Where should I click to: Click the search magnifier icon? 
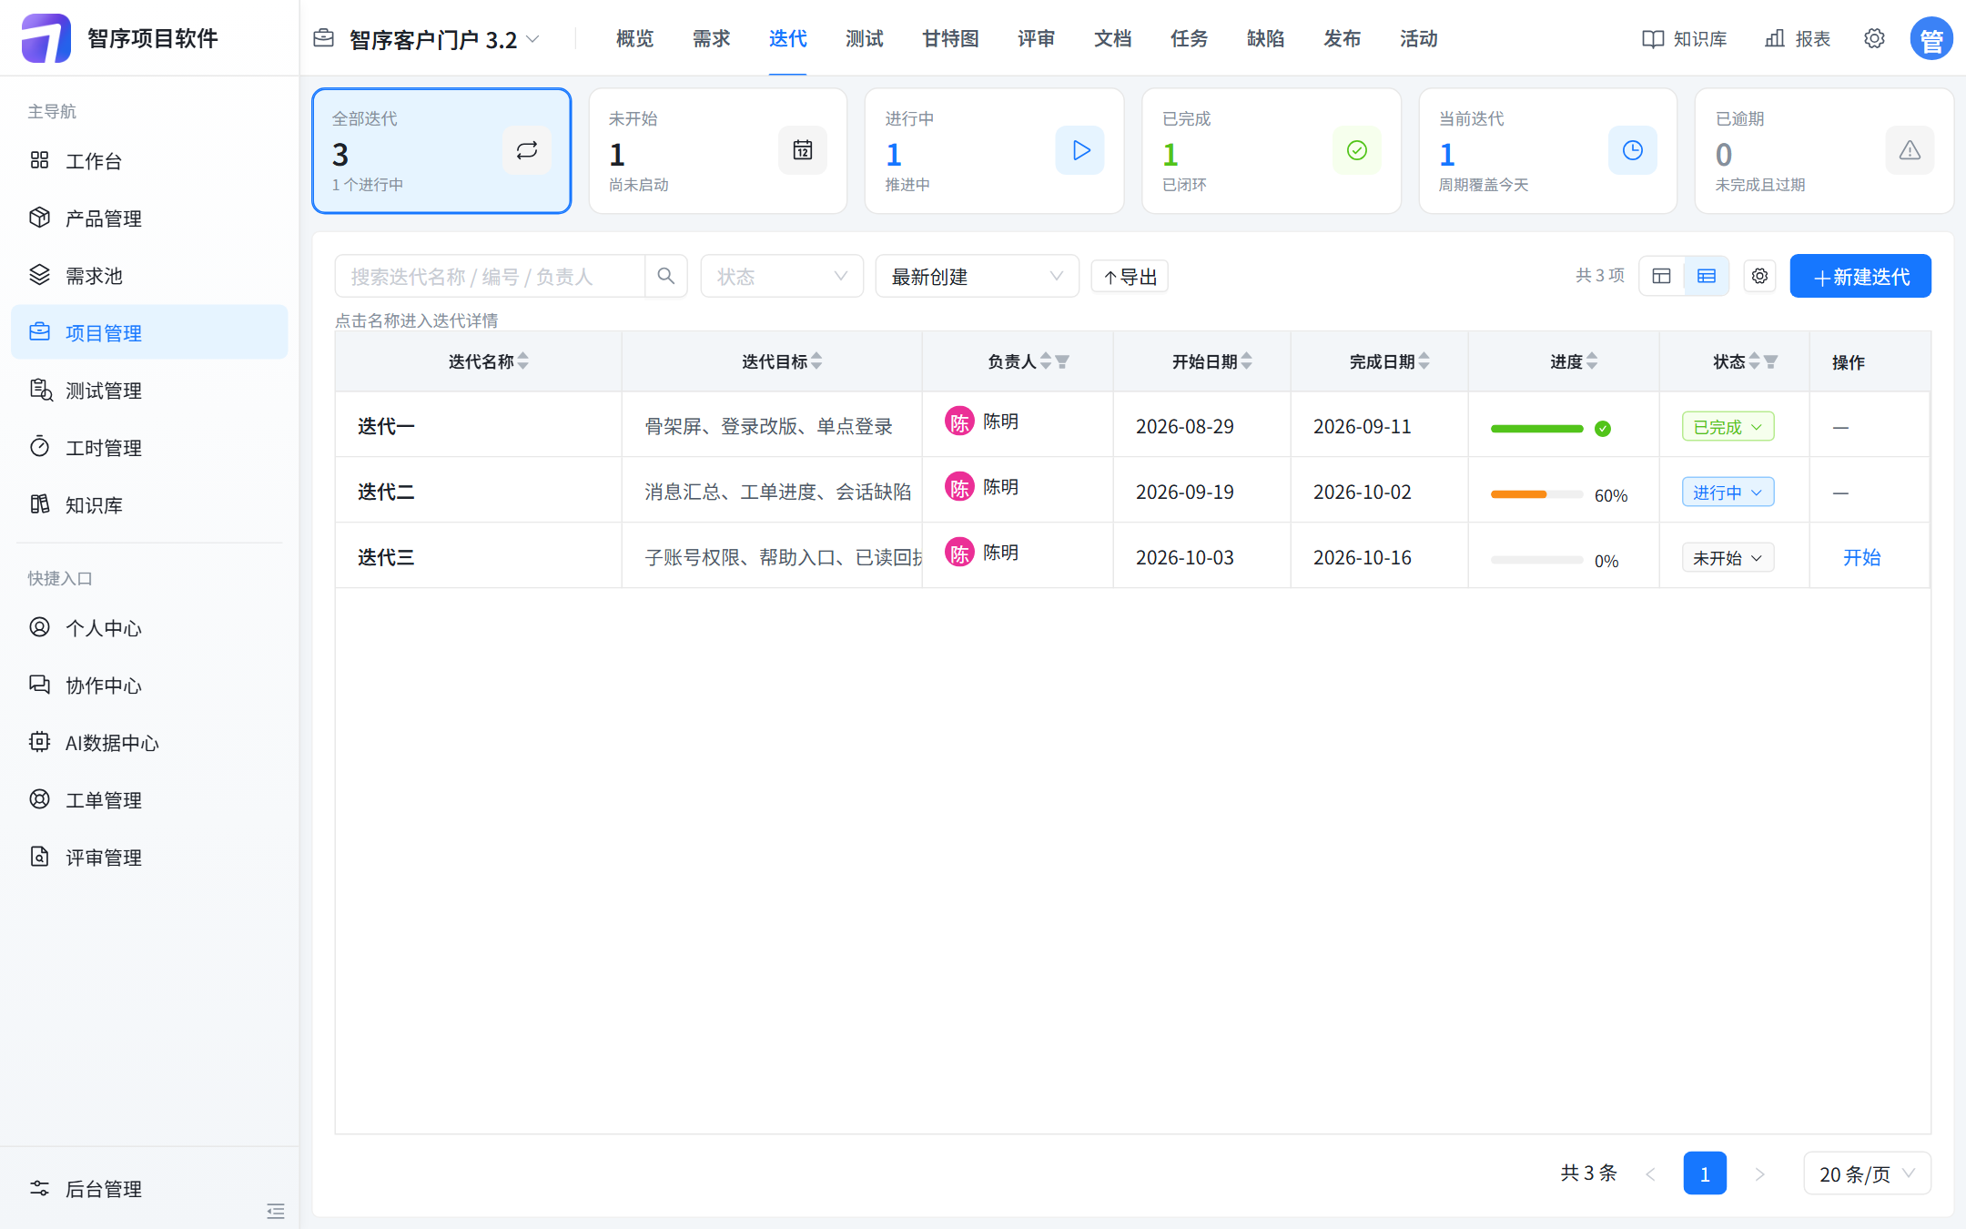666,276
